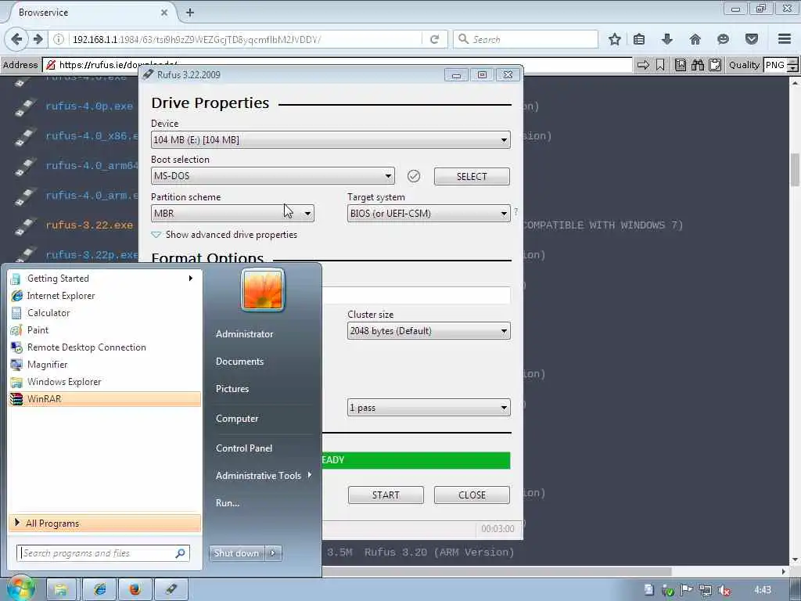Open Windows Explorer from the taskbar
The image size is (801, 601).
(61, 589)
